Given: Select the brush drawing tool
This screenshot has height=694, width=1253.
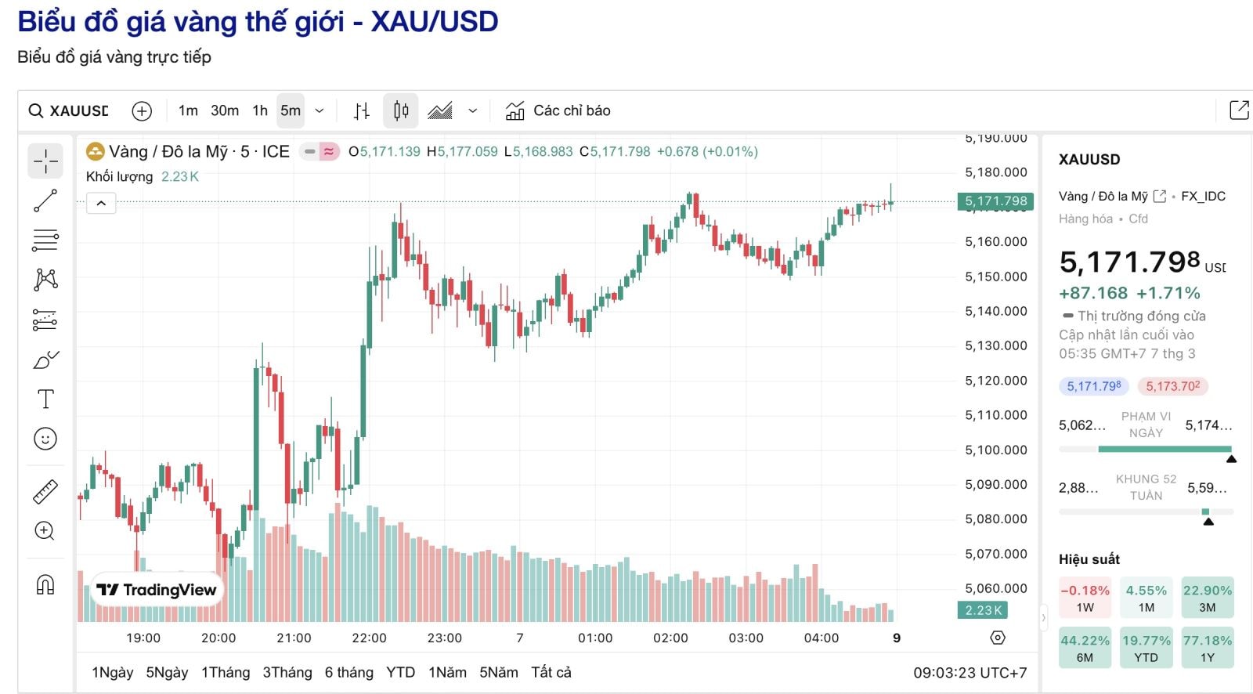Looking at the screenshot, I should tap(45, 360).
